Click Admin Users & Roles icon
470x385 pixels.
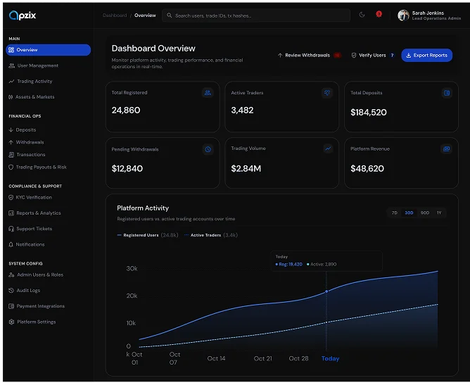pos(11,274)
